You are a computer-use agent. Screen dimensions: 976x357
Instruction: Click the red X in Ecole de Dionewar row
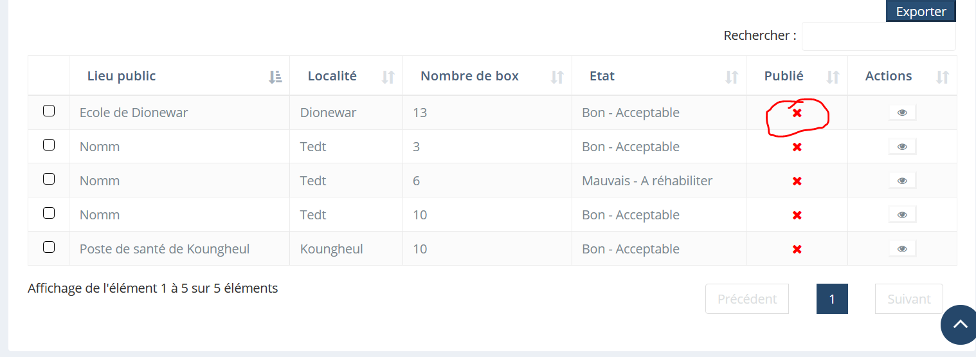[797, 113]
